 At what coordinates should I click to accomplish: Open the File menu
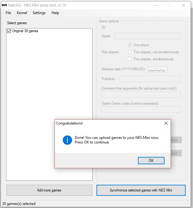pyautogui.click(x=8, y=13)
